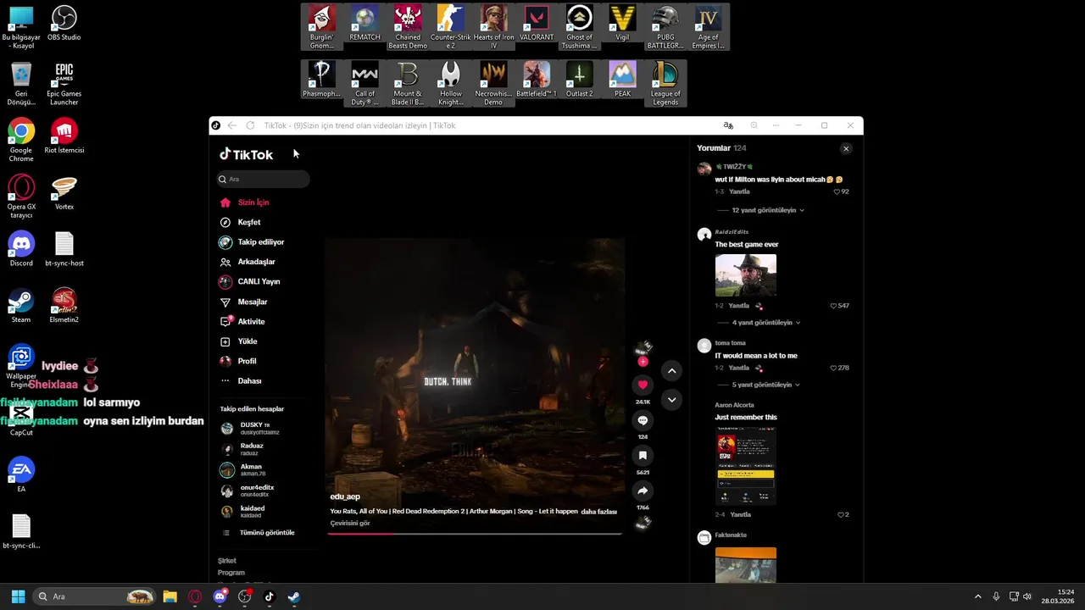Screen dimensions: 1085x610
Task: Open OBS Studio desktop icon
Action: click(64, 23)
